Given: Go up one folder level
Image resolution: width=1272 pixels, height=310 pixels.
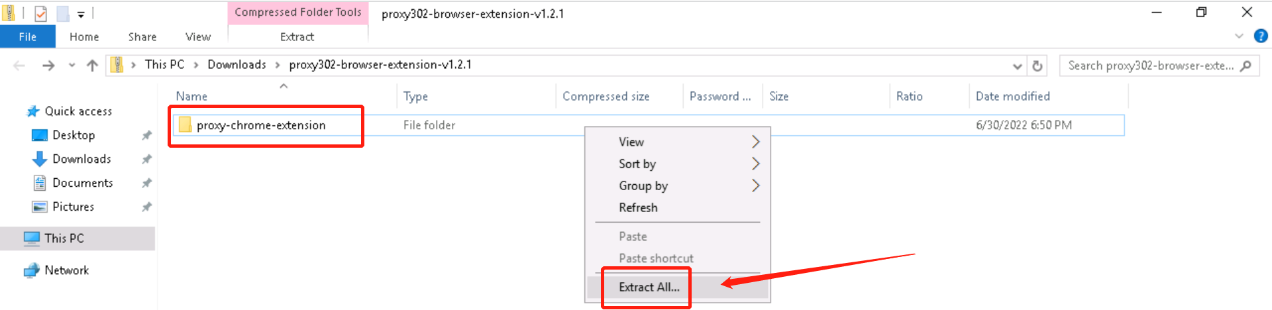Looking at the screenshot, I should [x=92, y=65].
